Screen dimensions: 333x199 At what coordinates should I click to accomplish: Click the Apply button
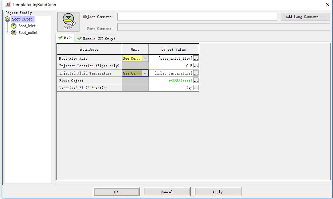click(218, 192)
